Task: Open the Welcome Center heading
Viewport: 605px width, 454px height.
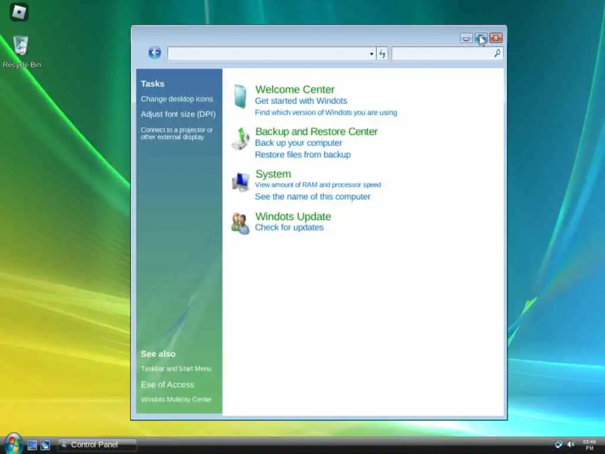Action: click(x=295, y=90)
